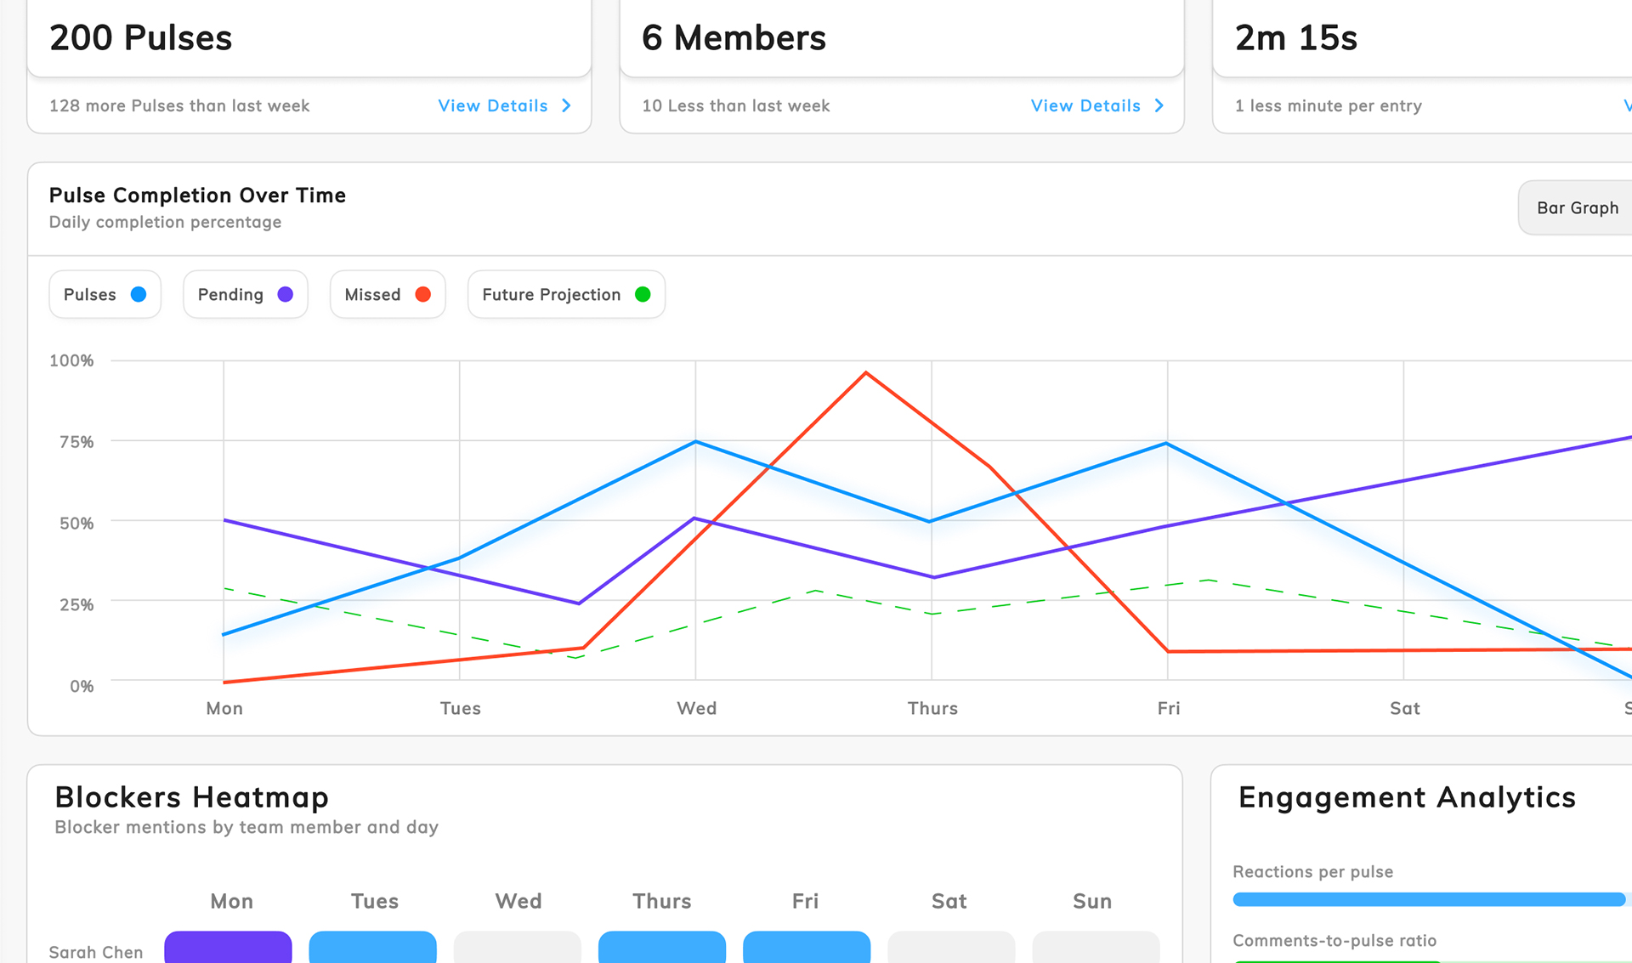This screenshot has width=1632, height=963.
Task: Toggle the Pulses series visibility
Action: click(x=105, y=294)
